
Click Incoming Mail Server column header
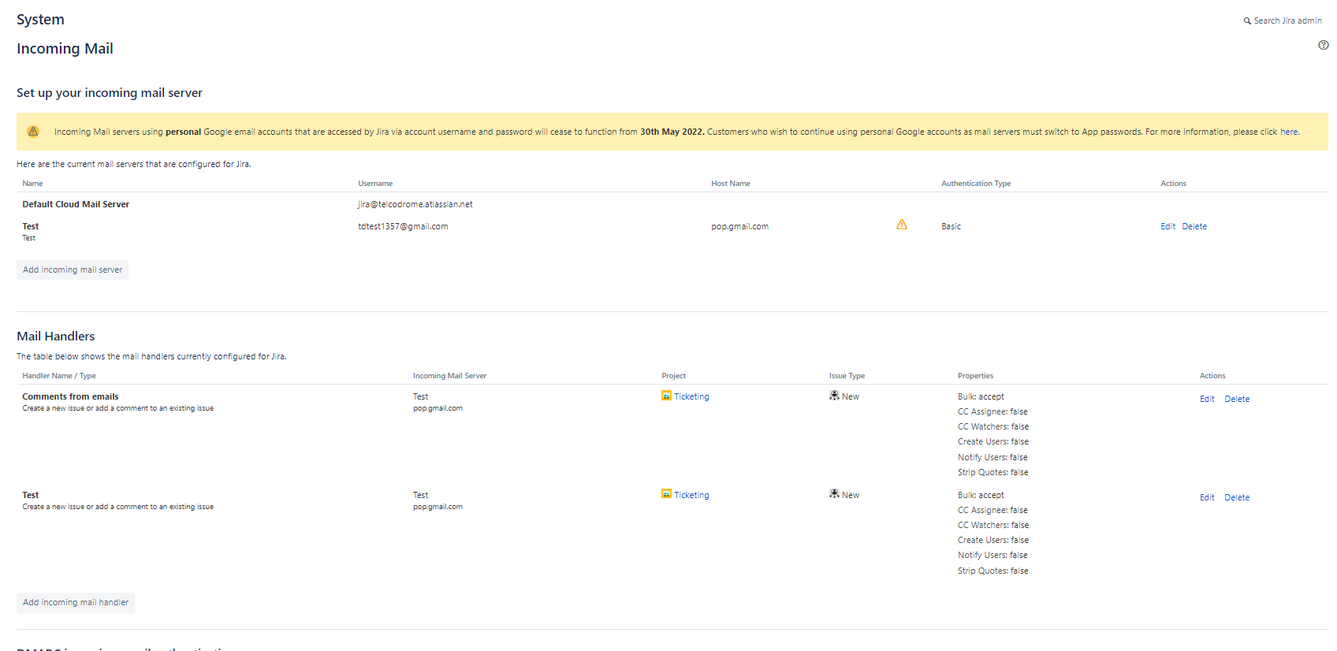pyautogui.click(x=449, y=376)
